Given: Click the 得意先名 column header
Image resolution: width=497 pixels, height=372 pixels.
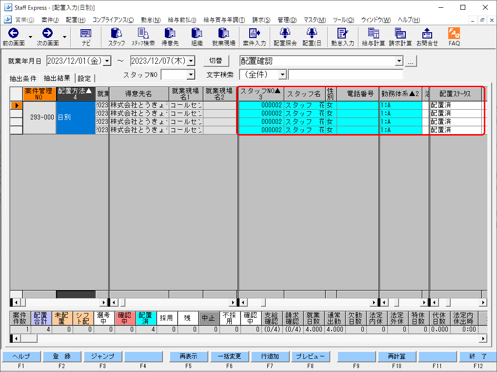Looking at the screenshot, I should coord(139,94).
